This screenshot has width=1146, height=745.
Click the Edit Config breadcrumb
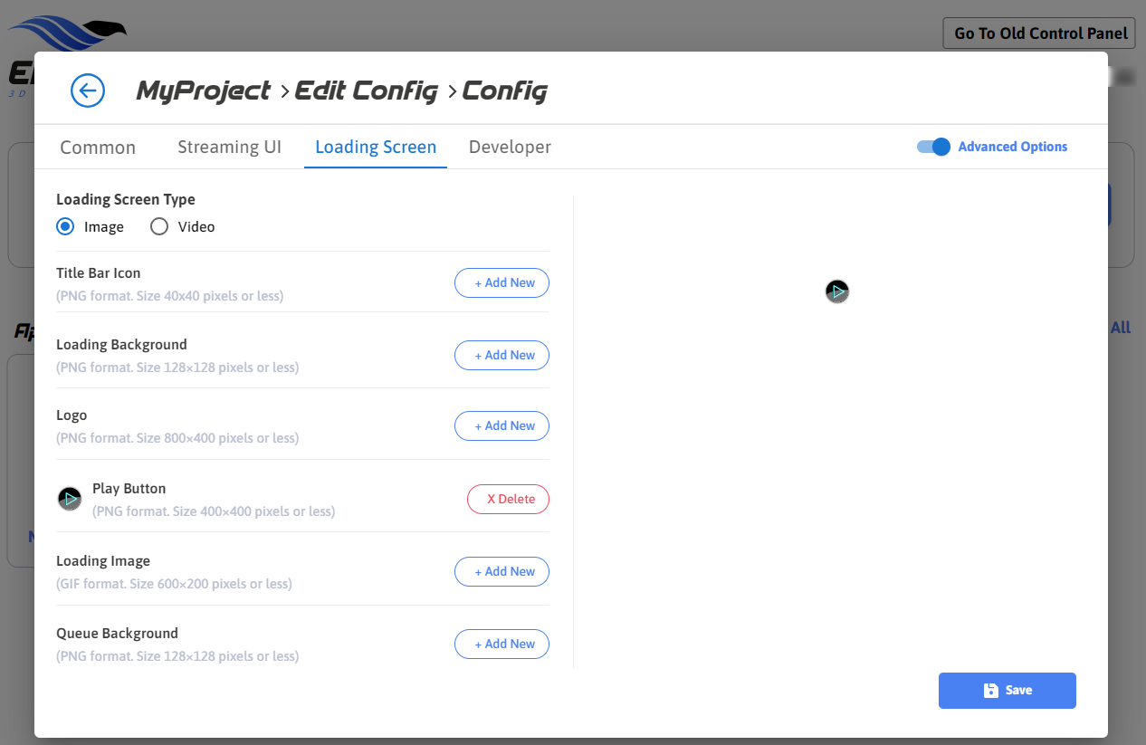pyautogui.click(x=366, y=91)
